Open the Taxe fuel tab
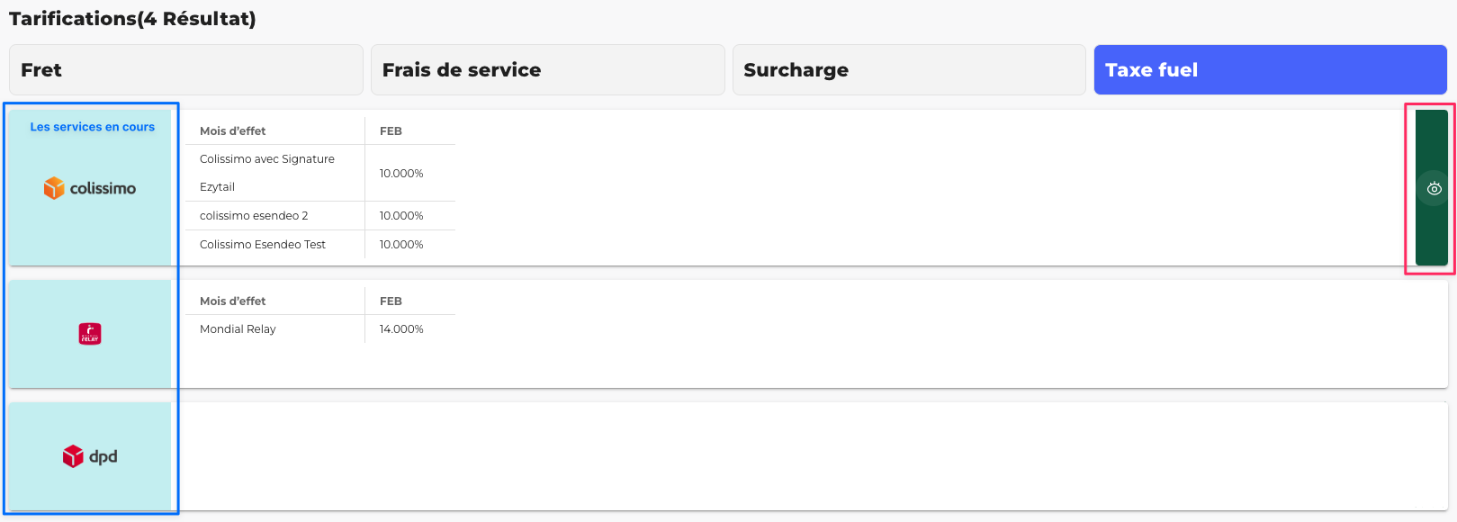1457x522 pixels. point(1270,70)
